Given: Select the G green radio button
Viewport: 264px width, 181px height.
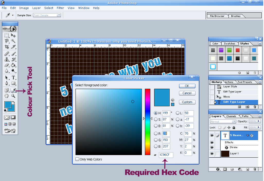Looking at the screenshot, I should (x=156, y=140).
